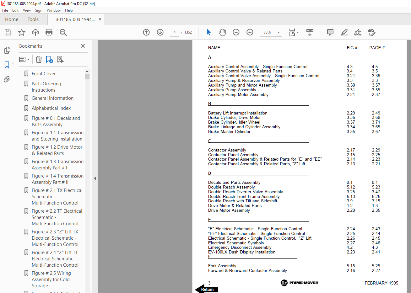Viewport: 411px width, 293px height.
Task: Find the current bookmark icon
Action: click(x=60, y=59)
